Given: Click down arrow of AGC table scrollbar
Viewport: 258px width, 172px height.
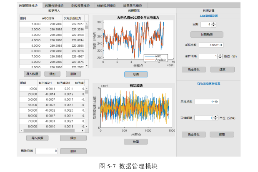Looking at the screenshot, I should 87,66.
